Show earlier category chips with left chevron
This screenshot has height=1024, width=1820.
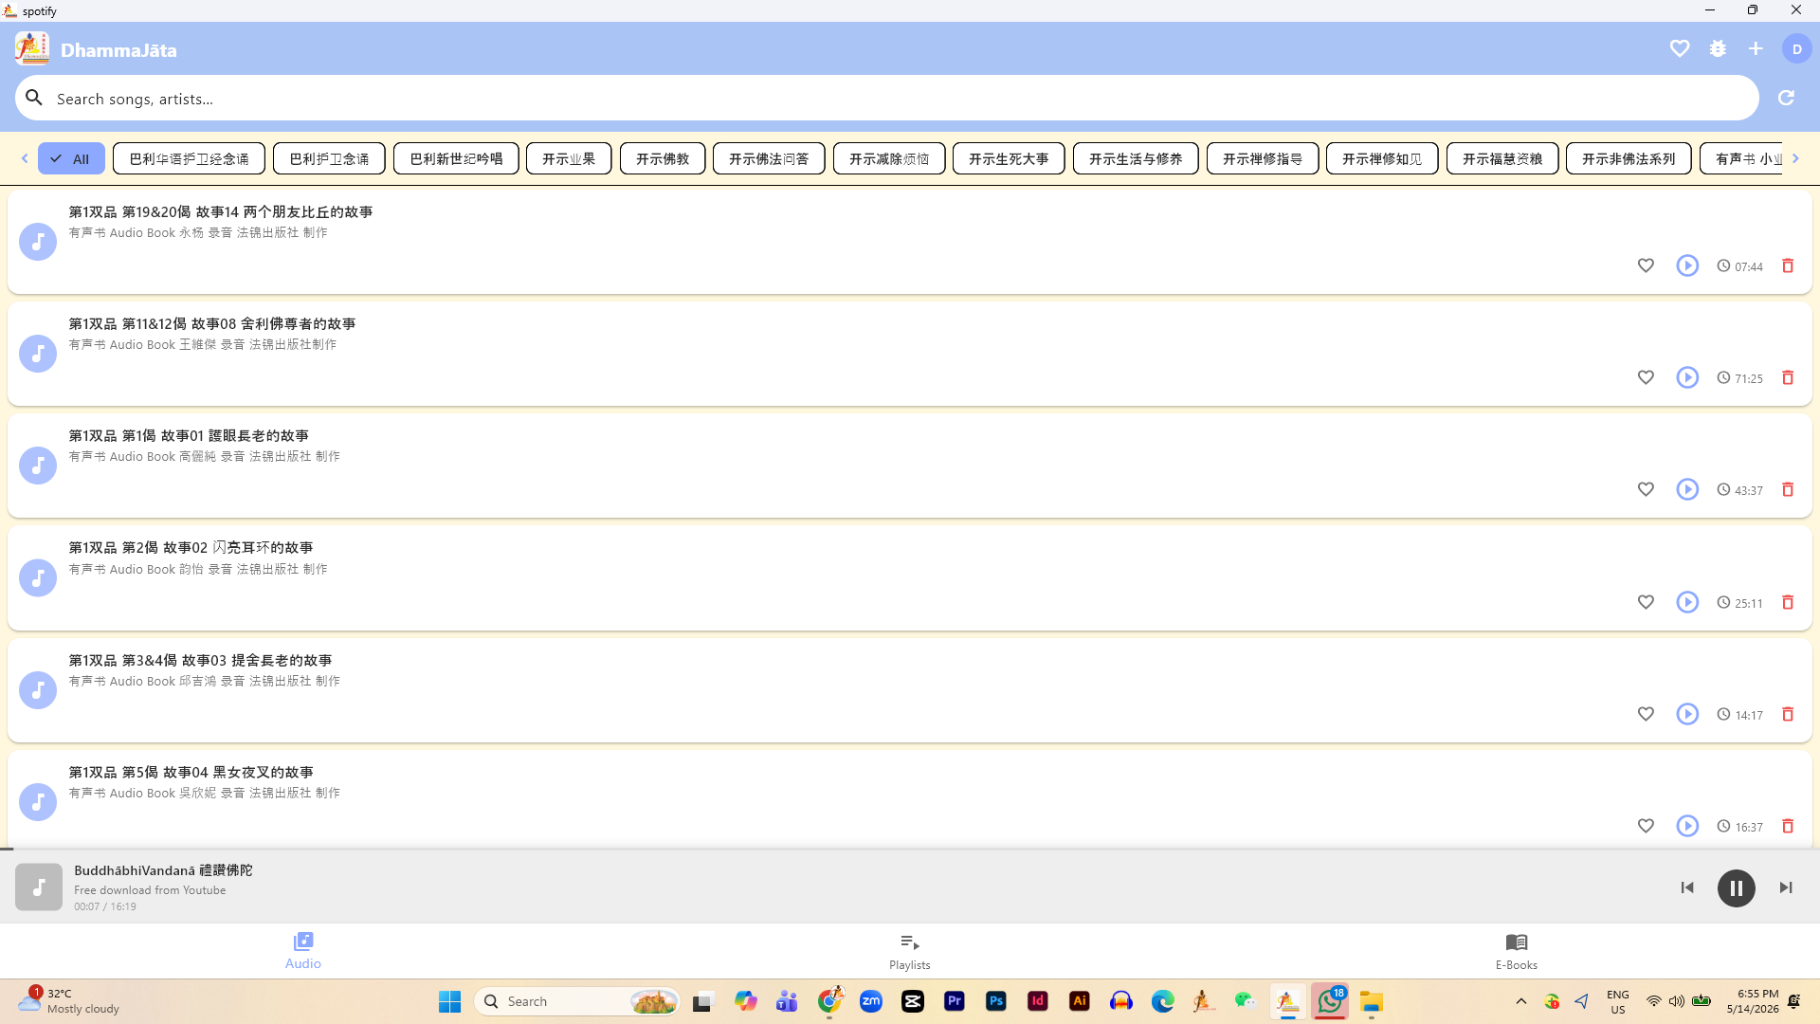coord(25,158)
